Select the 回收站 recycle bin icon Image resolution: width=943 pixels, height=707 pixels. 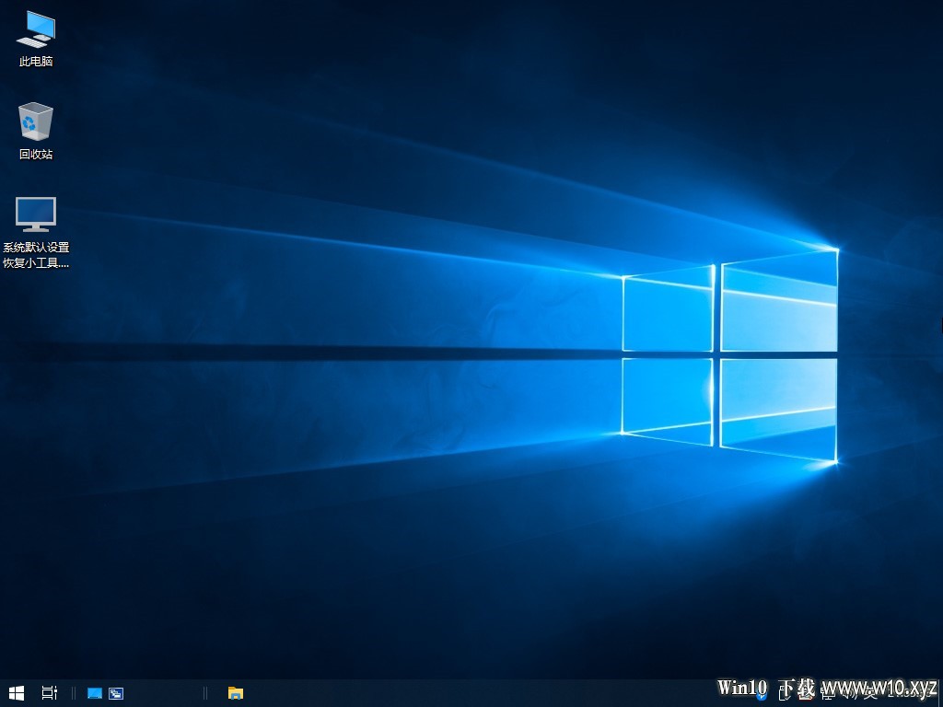(36, 122)
